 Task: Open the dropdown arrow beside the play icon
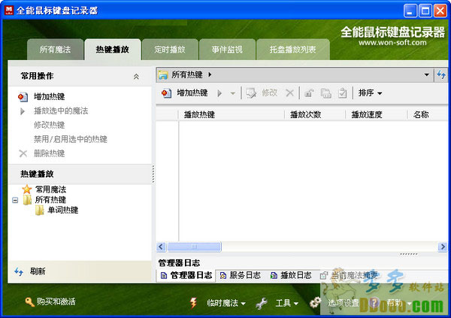pos(233,93)
